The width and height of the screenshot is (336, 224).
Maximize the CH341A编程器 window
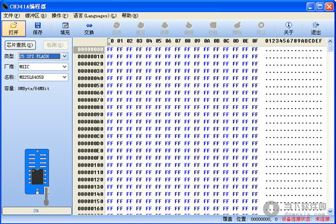point(320,7)
